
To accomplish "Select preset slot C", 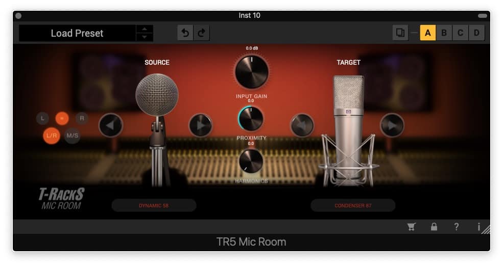I will 460,33.
